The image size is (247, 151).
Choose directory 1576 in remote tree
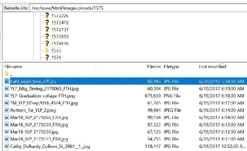(x=56, y=57)
